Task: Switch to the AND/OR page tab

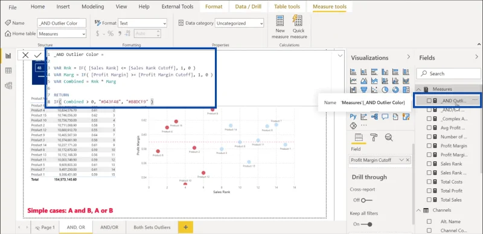Action: tap(109, 227)
